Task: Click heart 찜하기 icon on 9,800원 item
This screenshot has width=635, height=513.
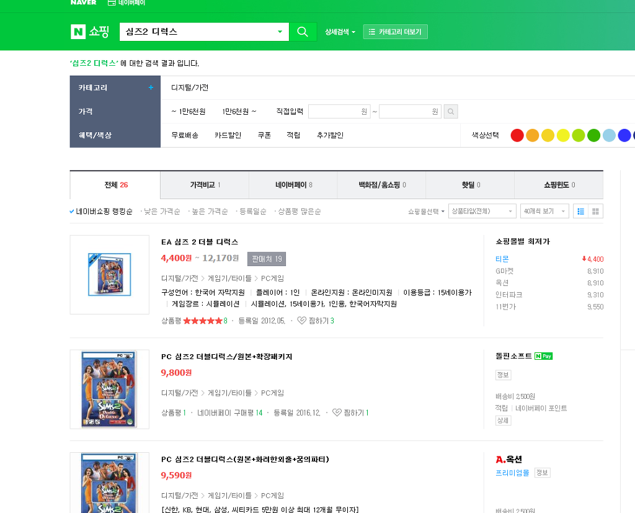Action: pos(337,413)
